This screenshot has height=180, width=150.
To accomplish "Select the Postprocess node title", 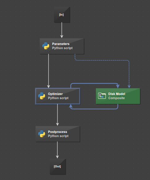I will pyautogui.click(x=57, y=132).
